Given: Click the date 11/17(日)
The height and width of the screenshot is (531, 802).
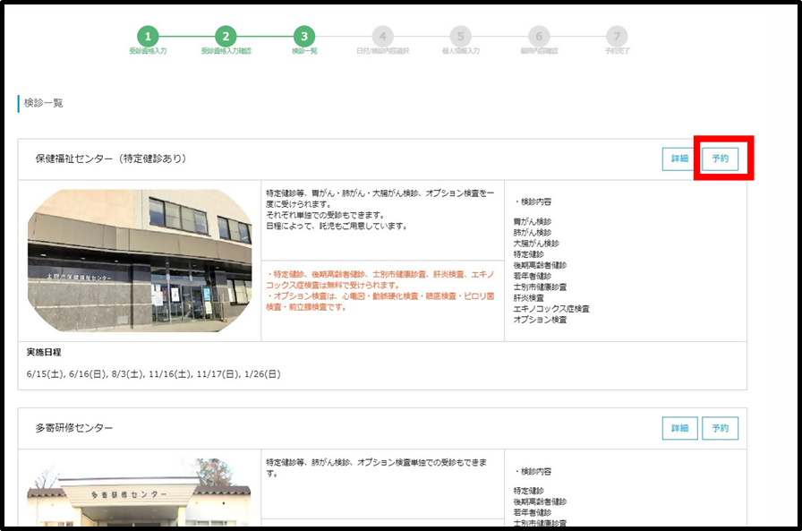Looking at the screenshot, I should click(x=218, y=374).
